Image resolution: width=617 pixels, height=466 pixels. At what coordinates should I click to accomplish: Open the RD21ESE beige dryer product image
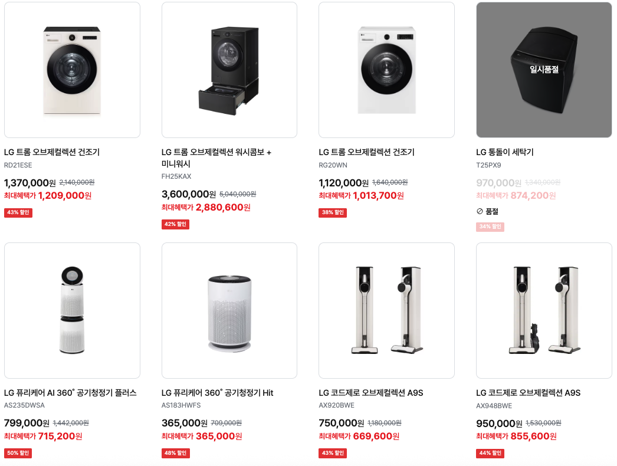point(72,70)
